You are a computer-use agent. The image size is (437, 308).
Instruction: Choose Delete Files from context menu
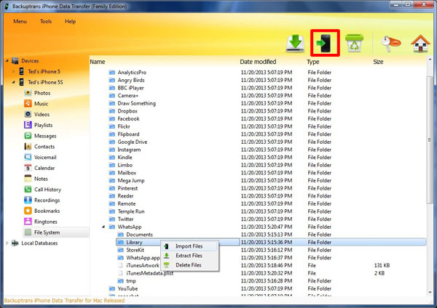coord(189,265)
